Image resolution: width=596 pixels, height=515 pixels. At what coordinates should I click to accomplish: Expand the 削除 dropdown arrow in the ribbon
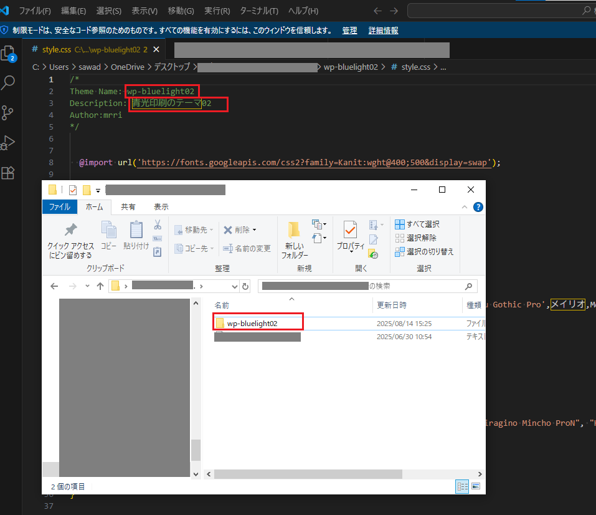click(254, 230)
